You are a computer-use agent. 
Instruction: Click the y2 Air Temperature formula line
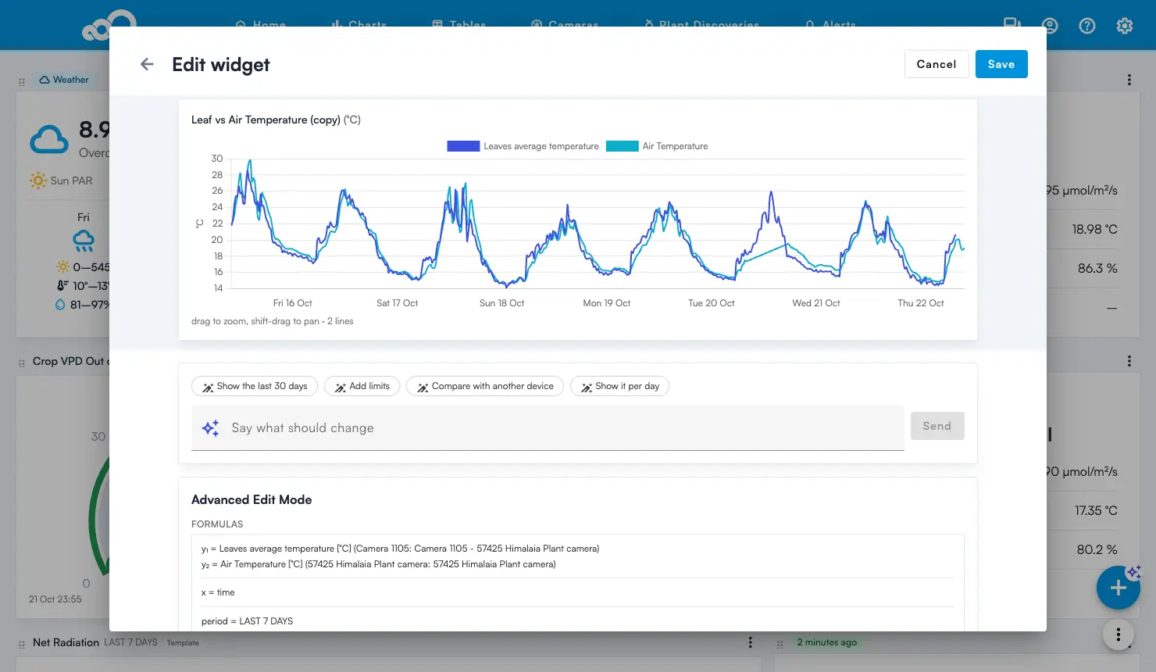[379, 564]
